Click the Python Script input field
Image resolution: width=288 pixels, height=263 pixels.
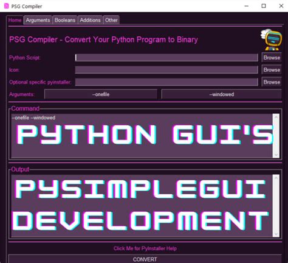[166, 58]
